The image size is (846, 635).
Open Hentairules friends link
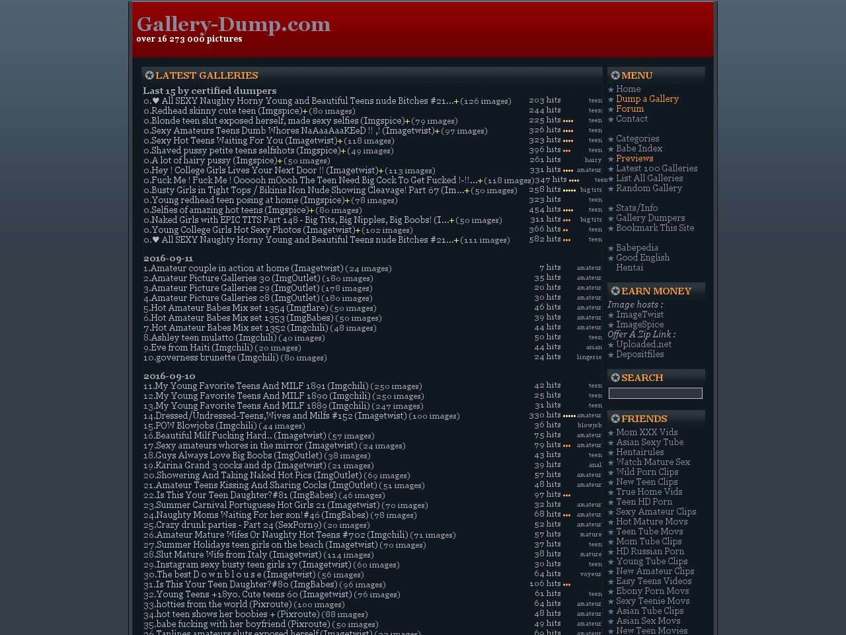coord(640,452)
